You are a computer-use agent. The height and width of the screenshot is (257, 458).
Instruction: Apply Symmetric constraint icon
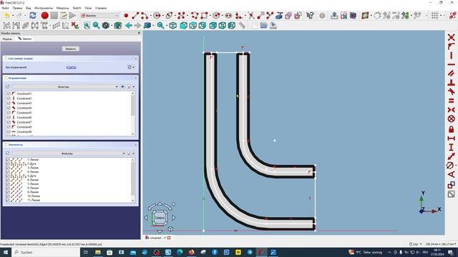pos(452,109)
